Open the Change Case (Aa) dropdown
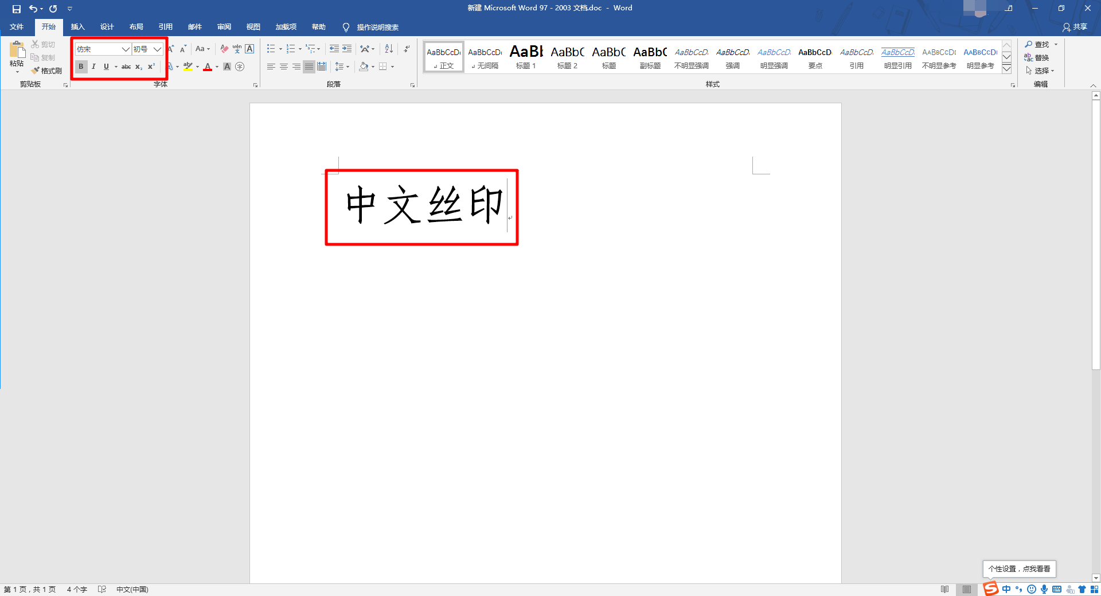 tap(202, 49)
